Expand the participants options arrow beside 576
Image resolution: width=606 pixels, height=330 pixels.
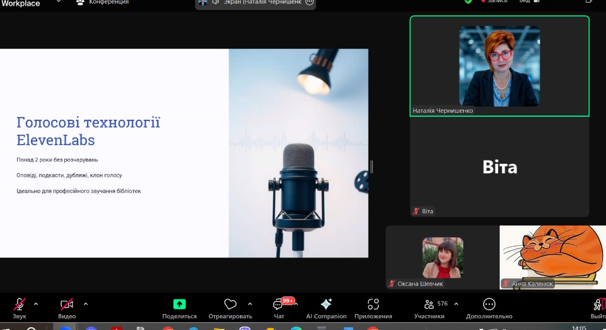click(x=457, y=304)
